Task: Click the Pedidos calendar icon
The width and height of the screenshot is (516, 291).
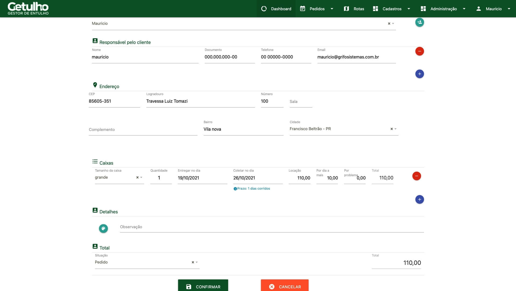Action: [x=302, y=9]
